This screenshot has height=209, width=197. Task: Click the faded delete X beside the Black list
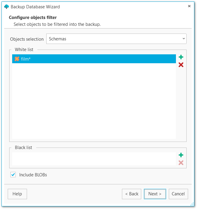point(181,163)
